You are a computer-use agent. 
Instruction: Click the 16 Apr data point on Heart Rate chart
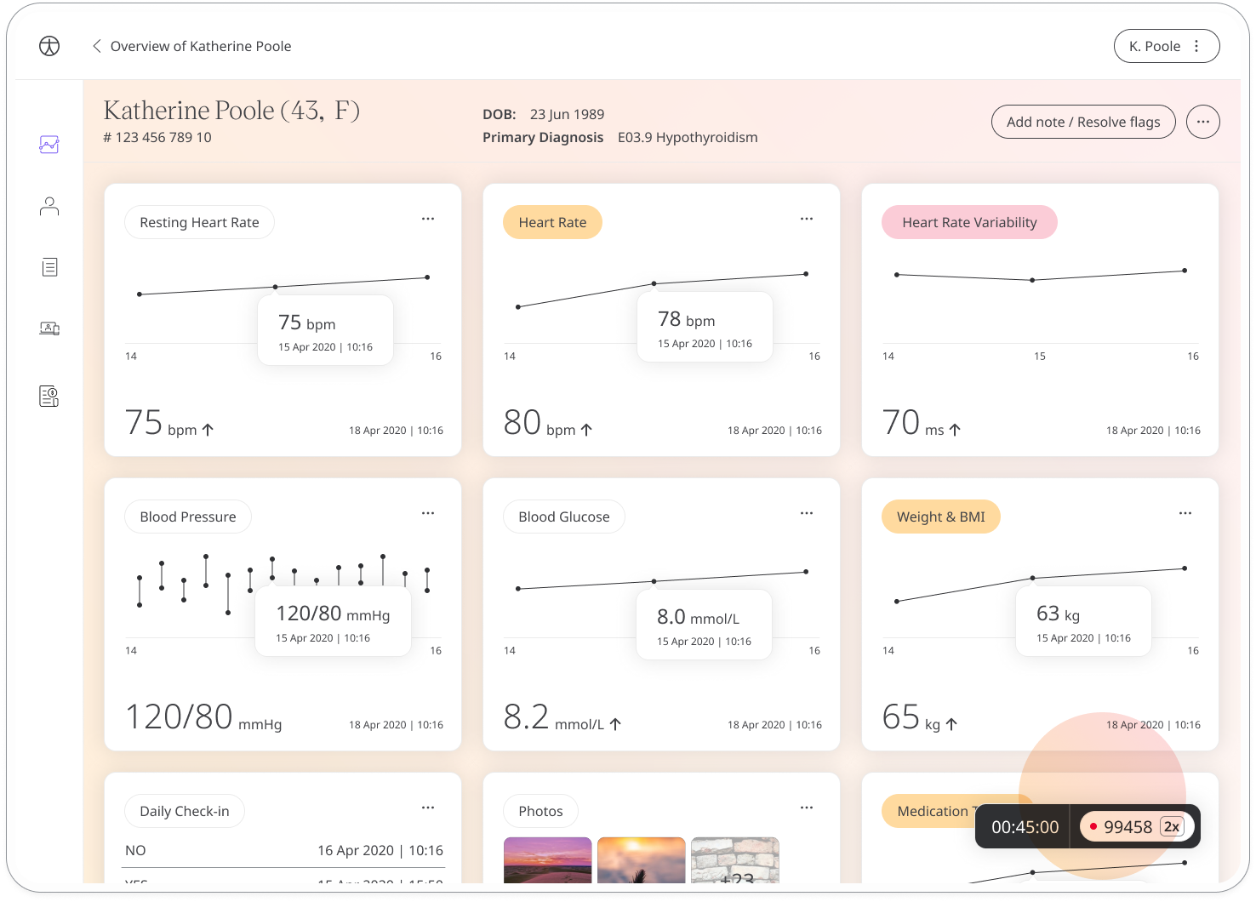click(x=806, y=274)
